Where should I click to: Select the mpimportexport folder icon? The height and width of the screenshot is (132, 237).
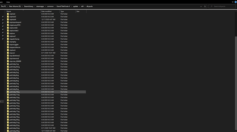8,22
